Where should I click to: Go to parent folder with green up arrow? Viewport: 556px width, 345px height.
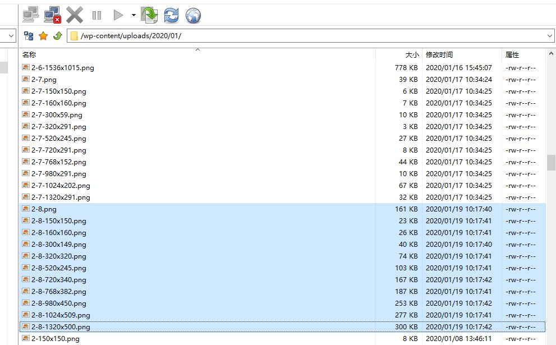pos(57,36)
